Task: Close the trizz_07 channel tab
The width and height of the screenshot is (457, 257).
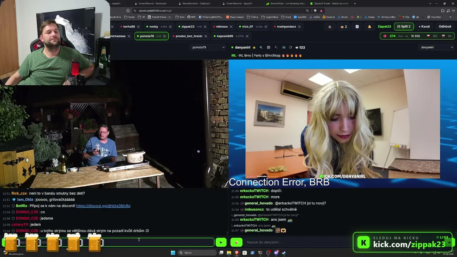Action: coord(266,26)
